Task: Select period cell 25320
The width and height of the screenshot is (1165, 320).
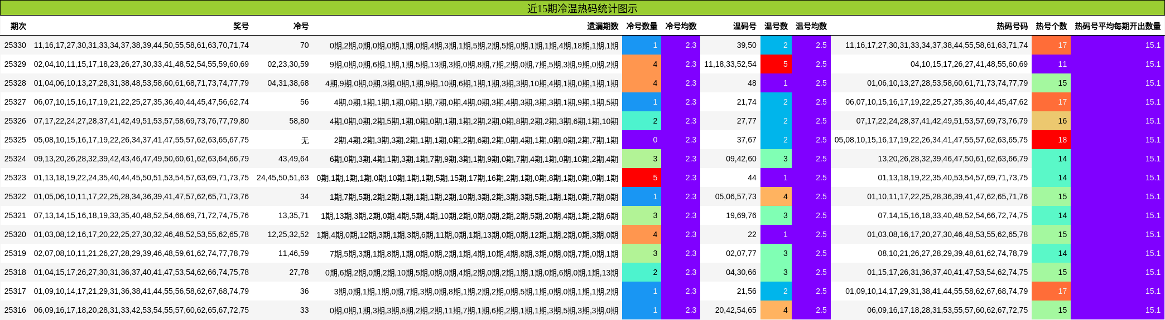Action: click(15, 234)
